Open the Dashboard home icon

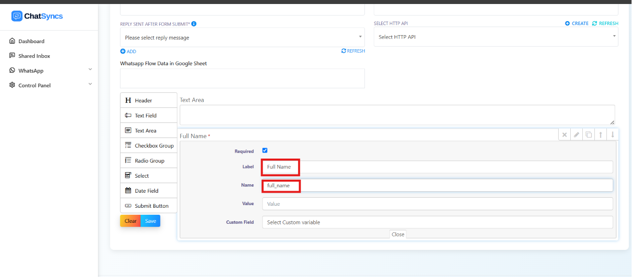[13, 41]
